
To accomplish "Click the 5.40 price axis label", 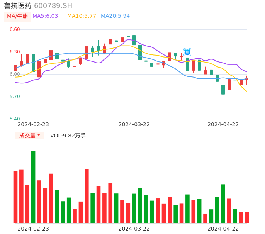I will (15, 119).
